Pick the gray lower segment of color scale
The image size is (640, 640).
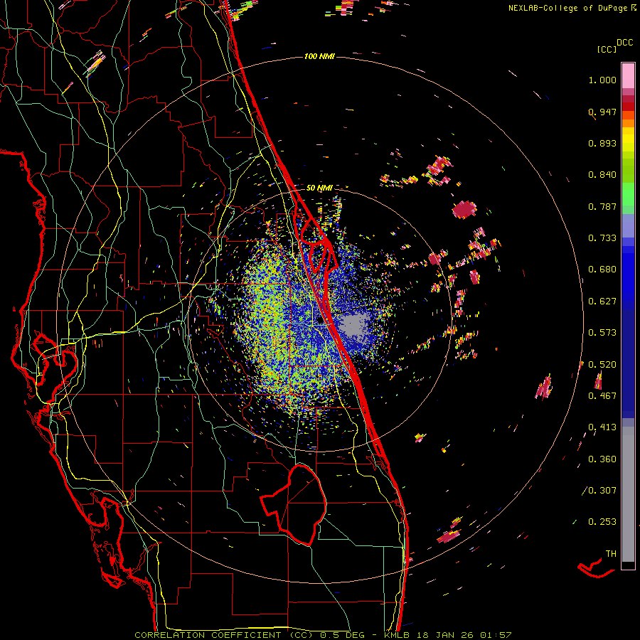tap(628, 494)
